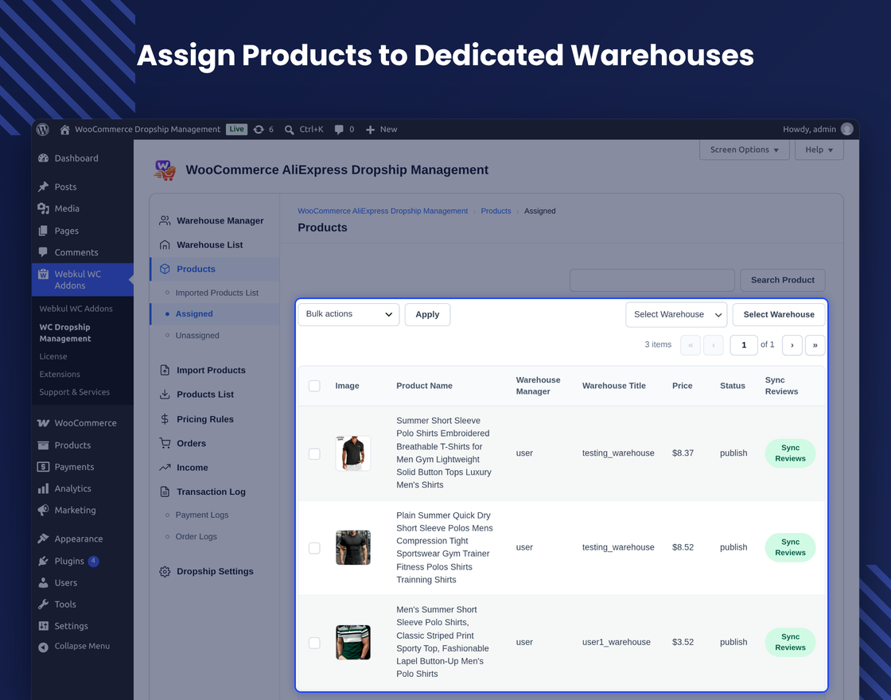Click the Apply button

click(x=427, y=314)
